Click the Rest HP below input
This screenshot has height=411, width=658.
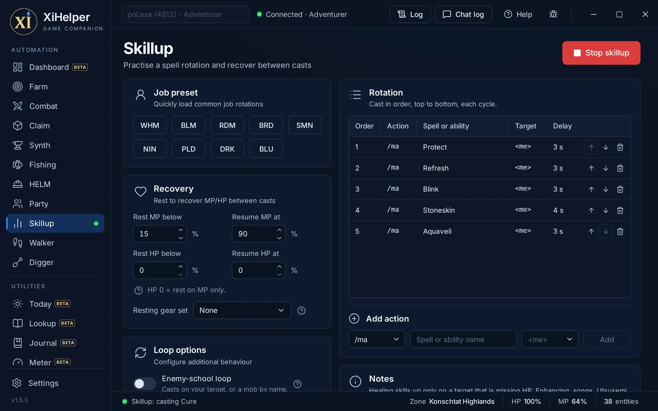[x=160, y=270]
